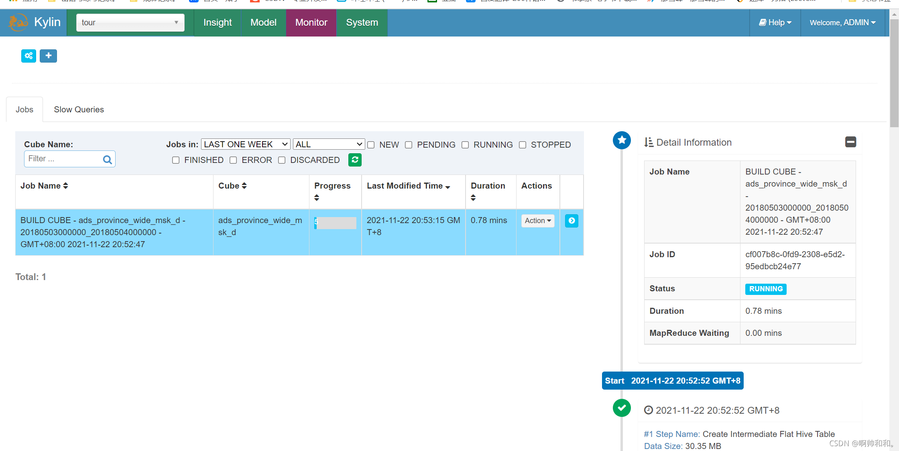899x451 pixels.
Task: Switch to the Slow Queries tab
Action: pos(79,110)
